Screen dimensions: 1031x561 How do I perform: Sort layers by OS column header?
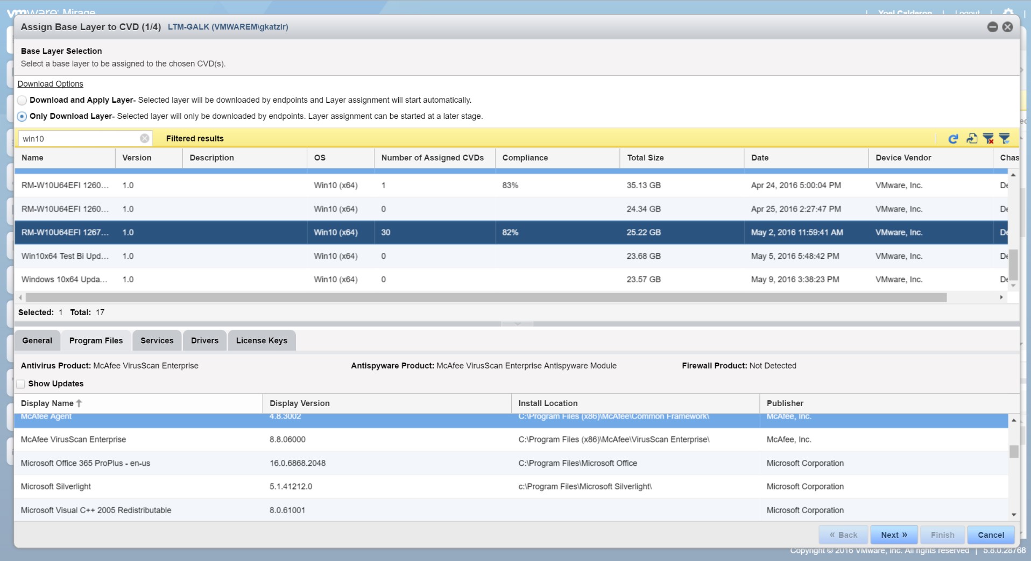pos(341,158)
